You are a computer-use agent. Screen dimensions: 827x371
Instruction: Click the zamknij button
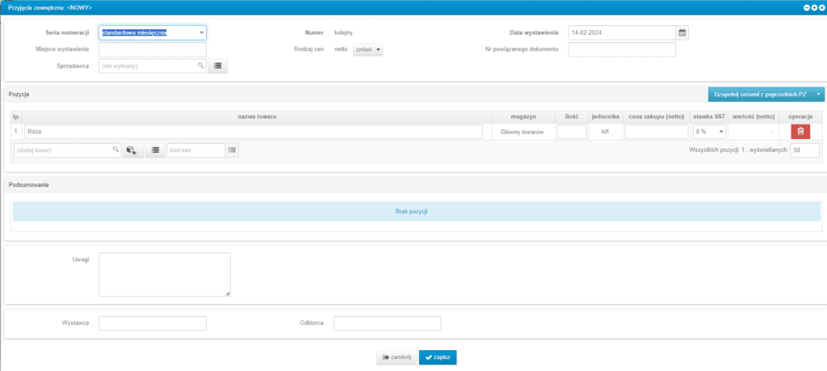(x=397, y=356)
